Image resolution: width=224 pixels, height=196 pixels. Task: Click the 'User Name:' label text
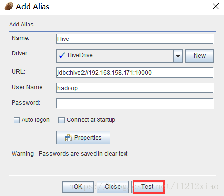coord(28,87)
